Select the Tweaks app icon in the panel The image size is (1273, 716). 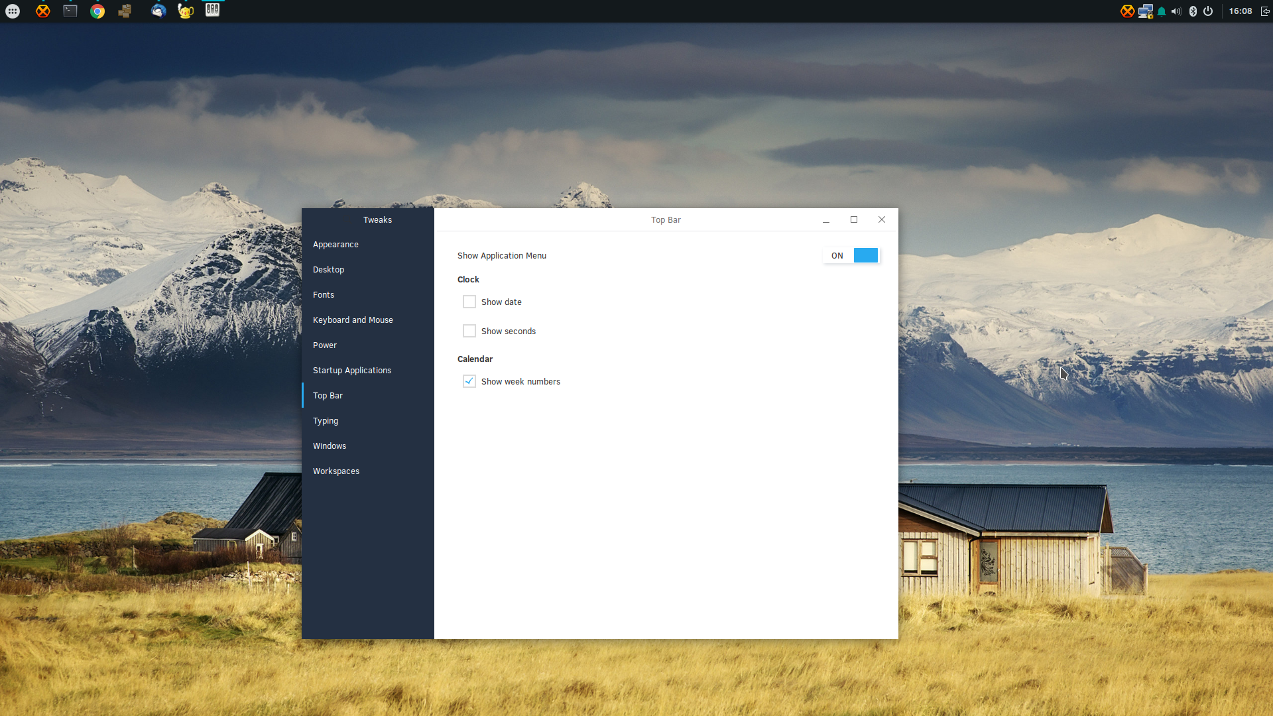[212, 10]
